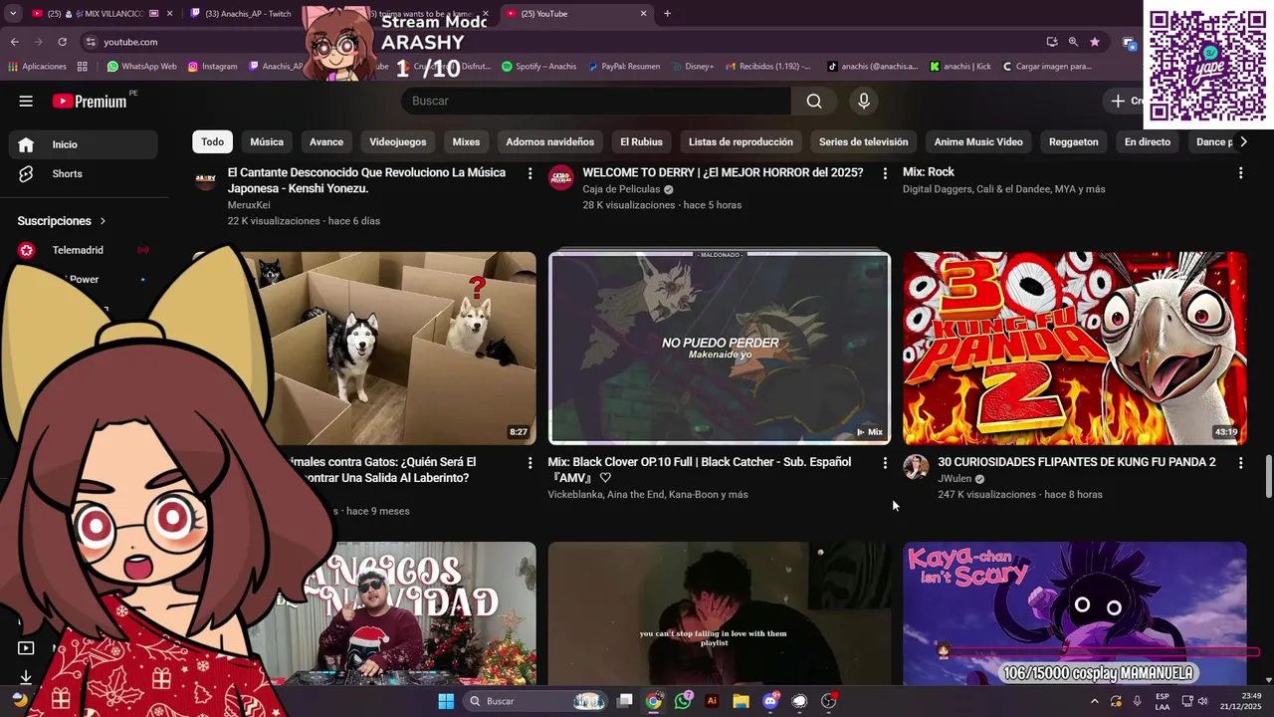Select the Avance filter chip
This screenshot has width=1274, height=717.
pos(326,141)
